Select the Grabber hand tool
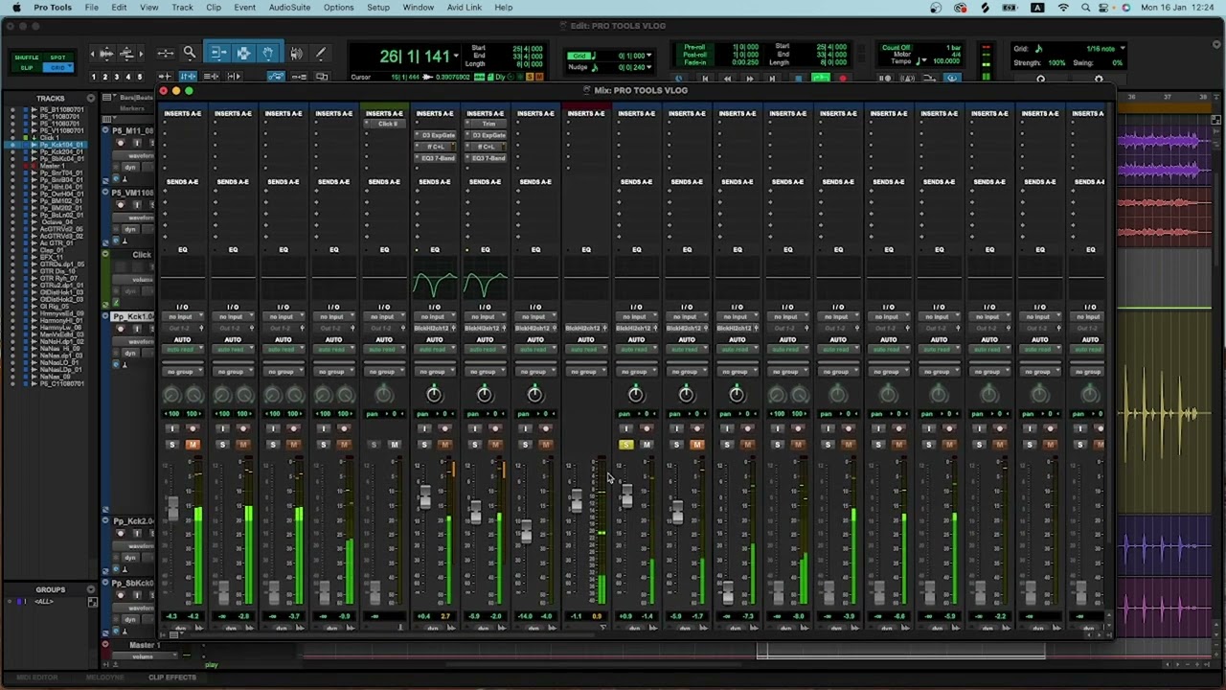This screenshot has width=1226, height=690. (268, 54)
